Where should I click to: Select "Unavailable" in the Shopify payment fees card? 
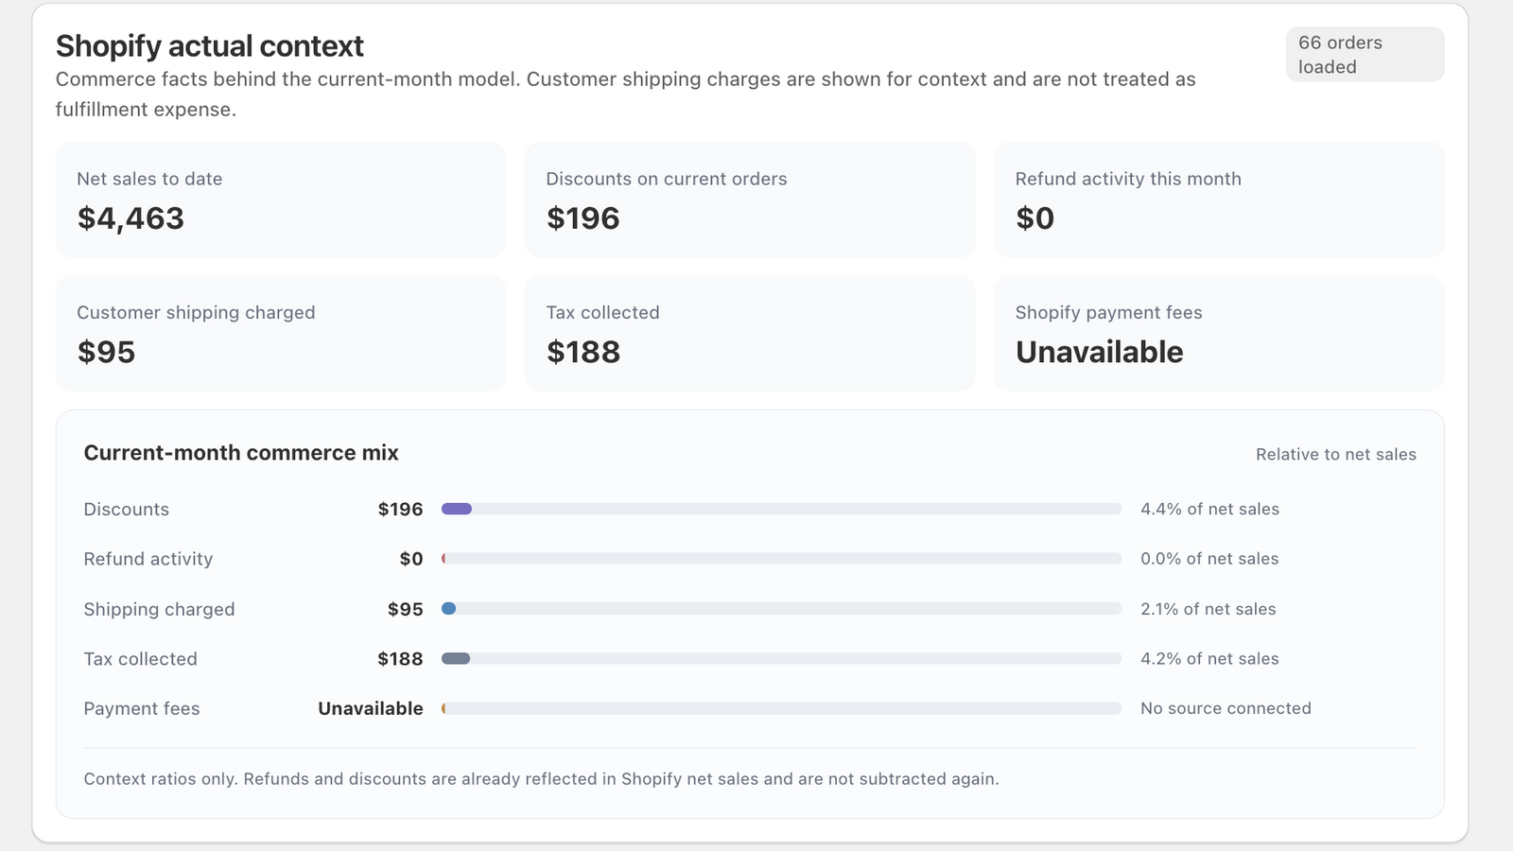[x=1100, y=352]
